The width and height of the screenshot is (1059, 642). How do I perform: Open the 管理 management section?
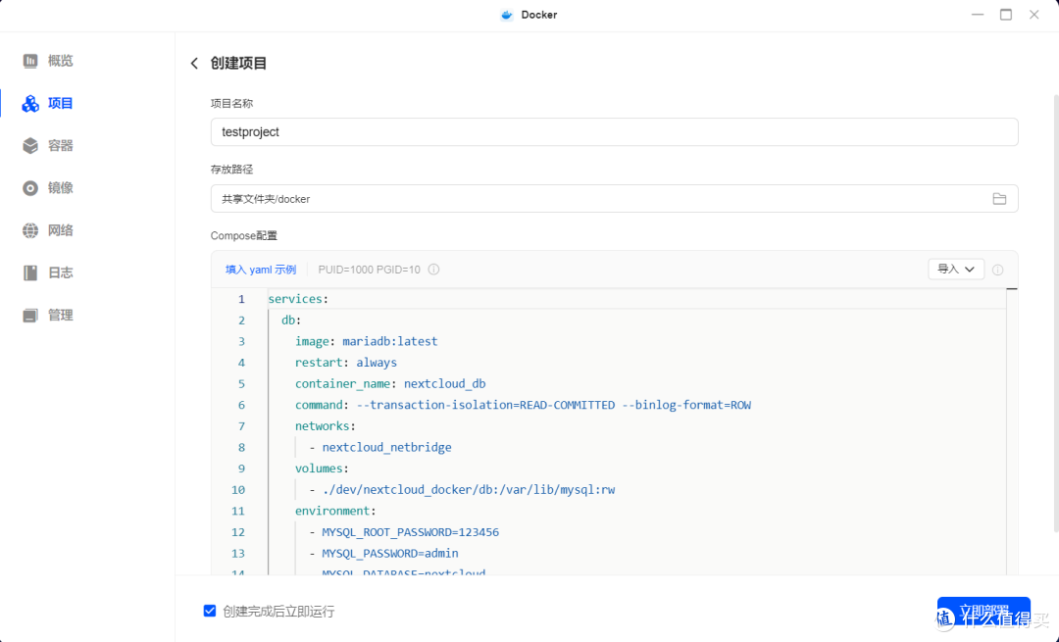click(x=60, y=316)
